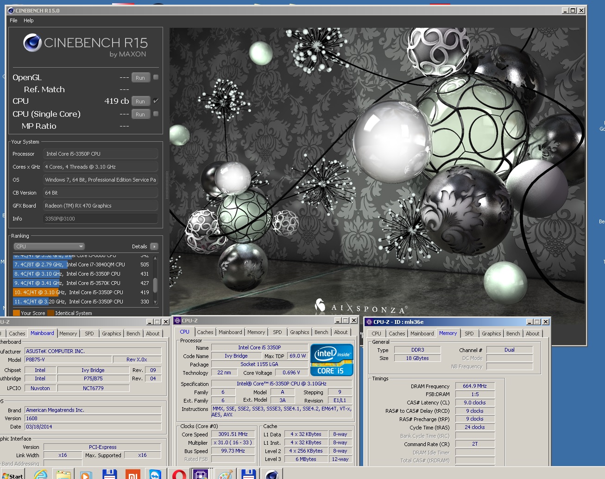Click the rendered Cinebench scene image
Image resolution: width=605 pixels, height=479 pixels.
(377, 171)
